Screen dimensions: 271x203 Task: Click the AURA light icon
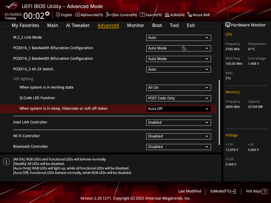tap(167, 15)
